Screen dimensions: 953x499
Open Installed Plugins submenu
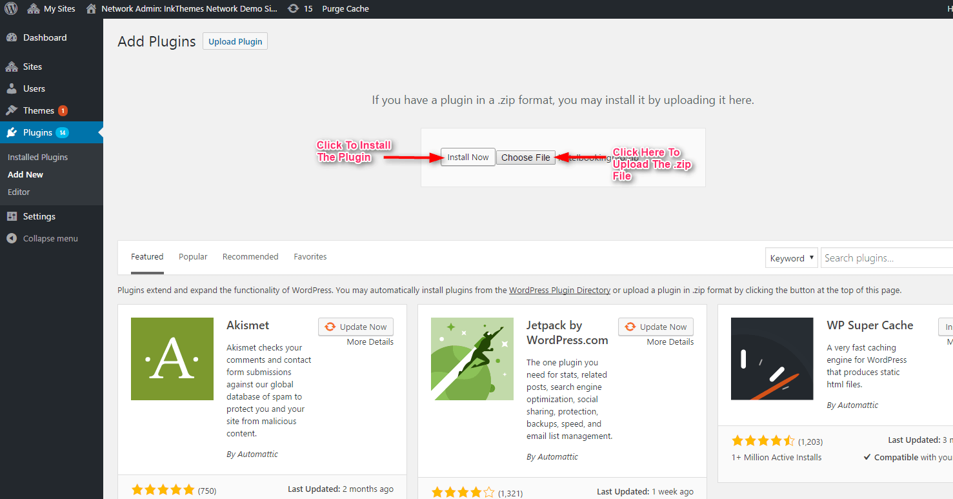click(x=37, y=157)
